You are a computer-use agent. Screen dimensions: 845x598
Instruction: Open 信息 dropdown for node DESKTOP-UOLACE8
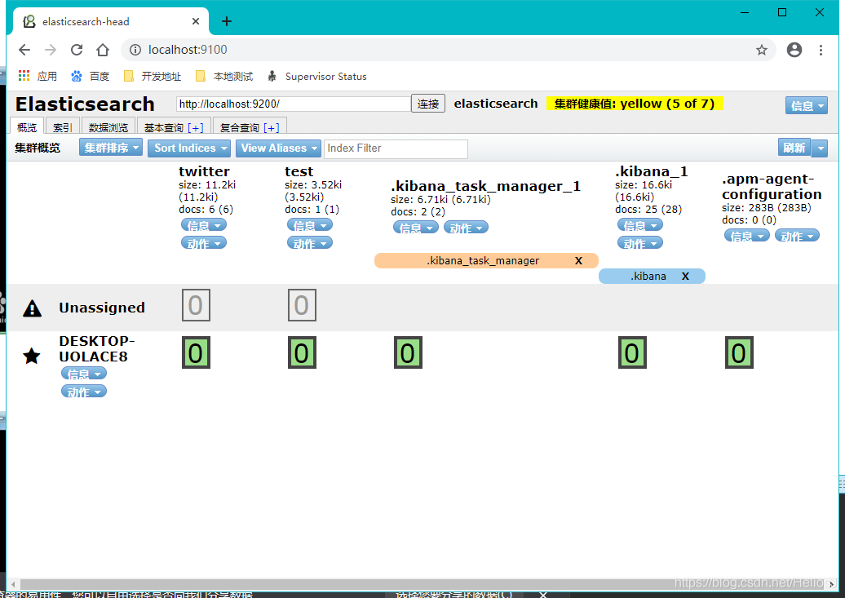point(84,374)
